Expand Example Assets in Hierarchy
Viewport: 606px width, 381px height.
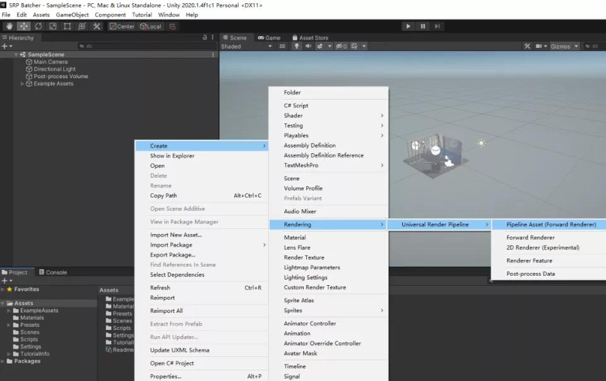coord(22,84)
